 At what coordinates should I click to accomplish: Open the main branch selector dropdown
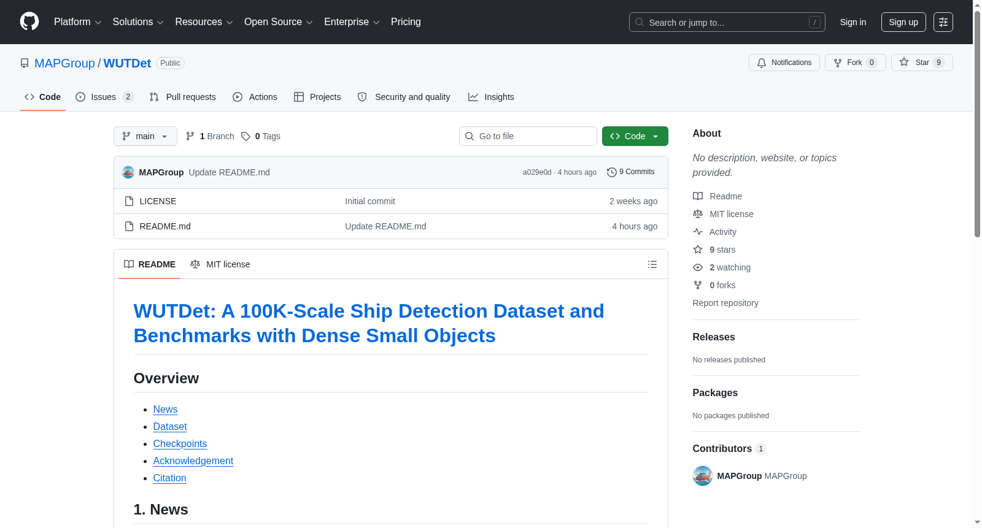tap(145, 136)
